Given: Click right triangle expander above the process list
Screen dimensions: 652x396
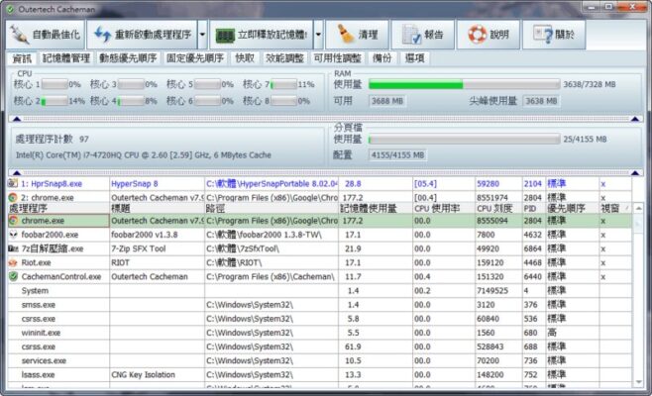Looking at the screenshot, I should pyautogui.click(x=635, y=172).
